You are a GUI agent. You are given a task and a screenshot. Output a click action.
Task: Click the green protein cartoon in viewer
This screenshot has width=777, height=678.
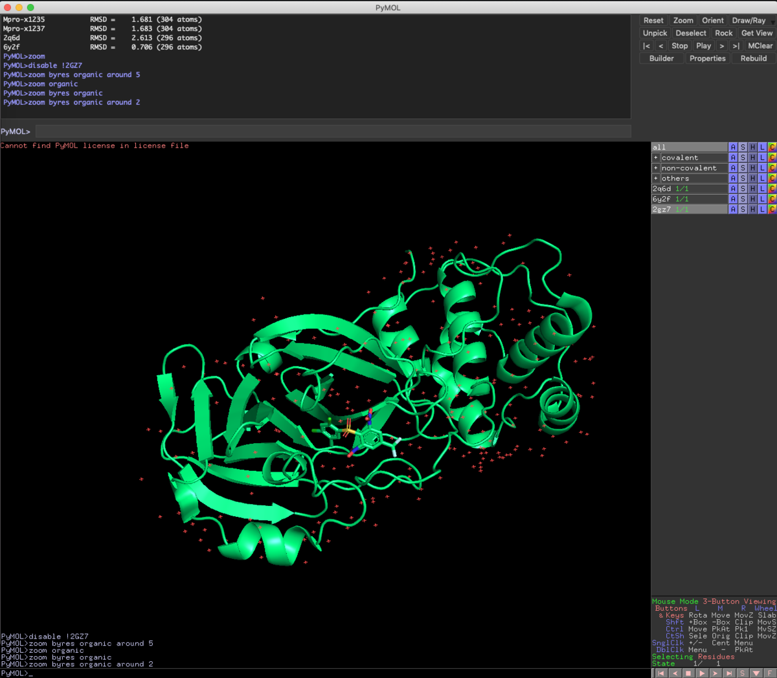tap(376, 401)
